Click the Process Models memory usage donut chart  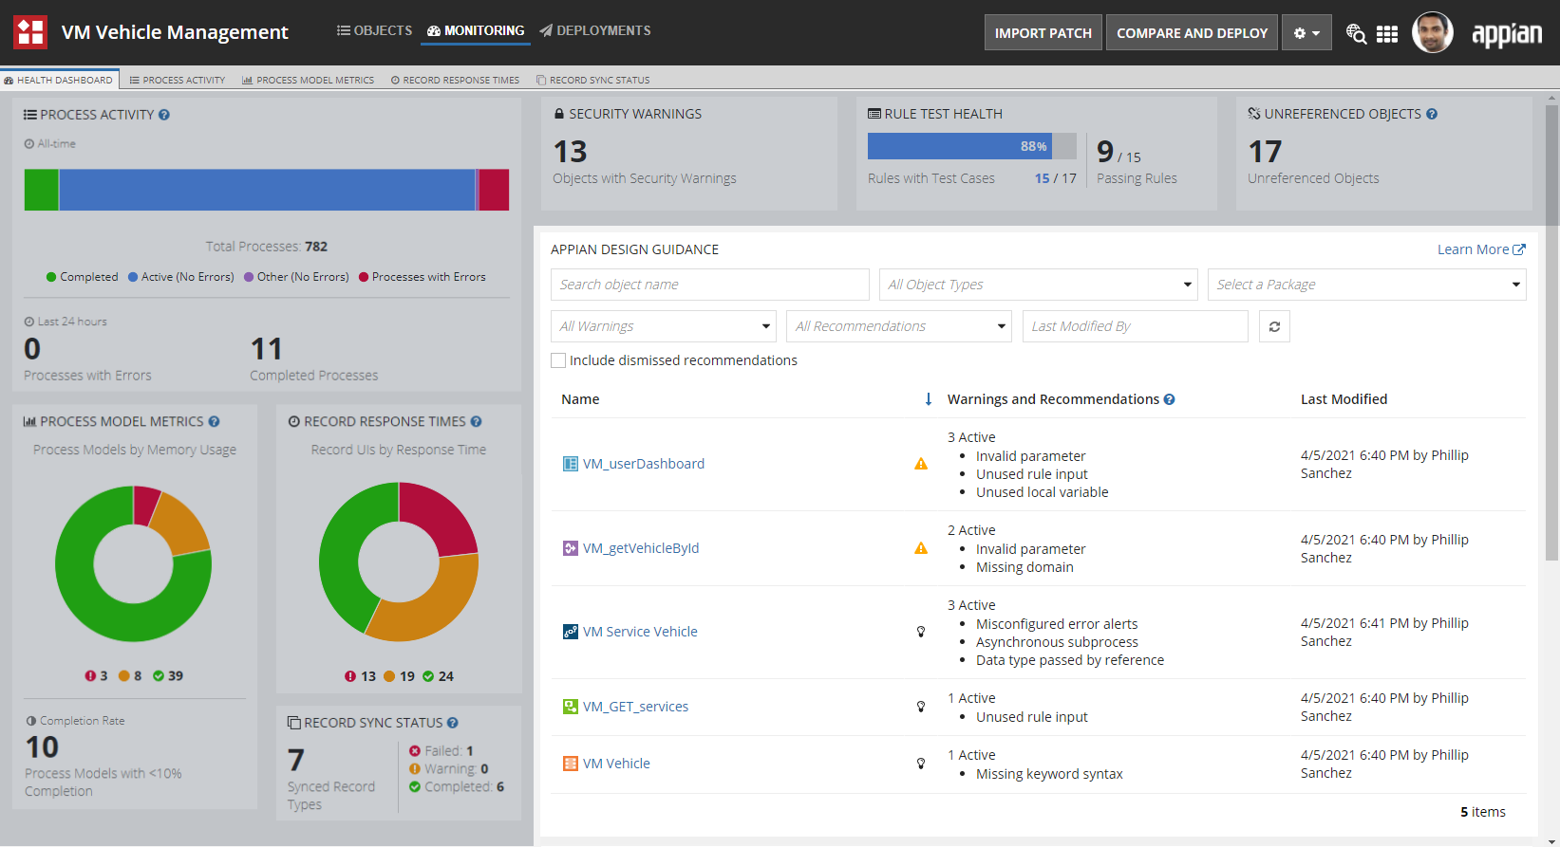134,563
